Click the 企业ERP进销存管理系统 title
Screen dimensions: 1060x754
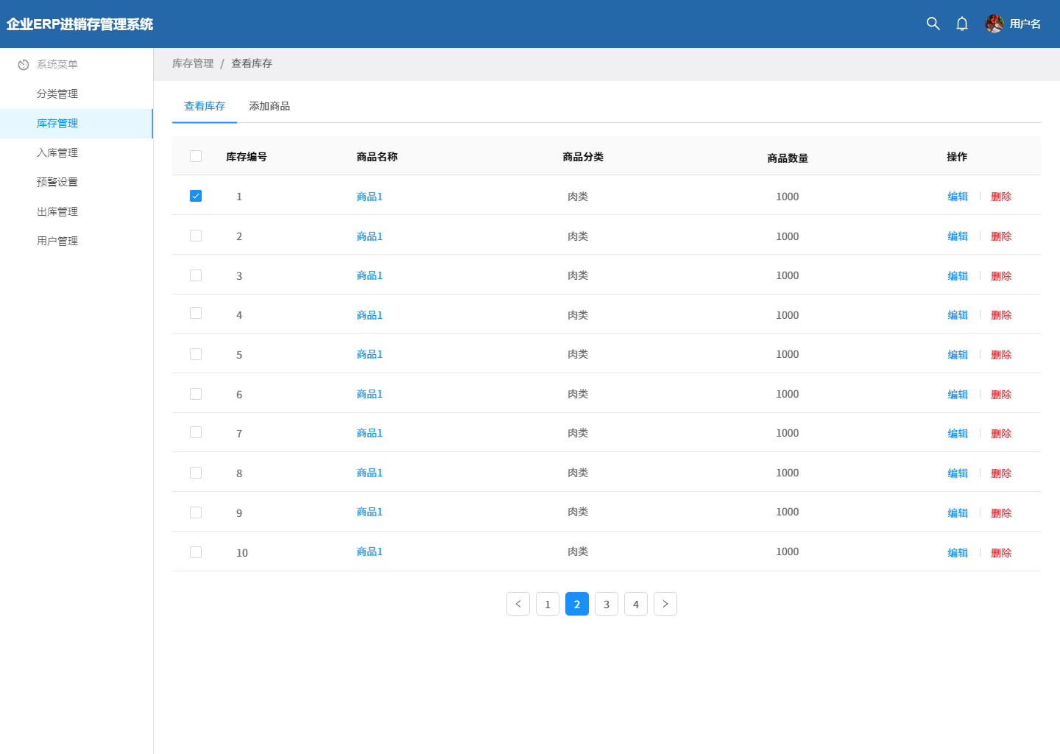tap(79, 24)
